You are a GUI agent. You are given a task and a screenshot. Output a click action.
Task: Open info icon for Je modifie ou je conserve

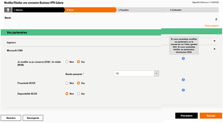click(183, 59)
